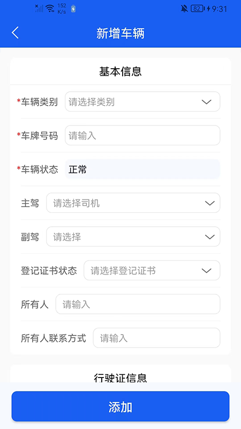241x429 pixels.
Task: Tap the 请选择司机 placeholder text
Action: coord(76,203)
